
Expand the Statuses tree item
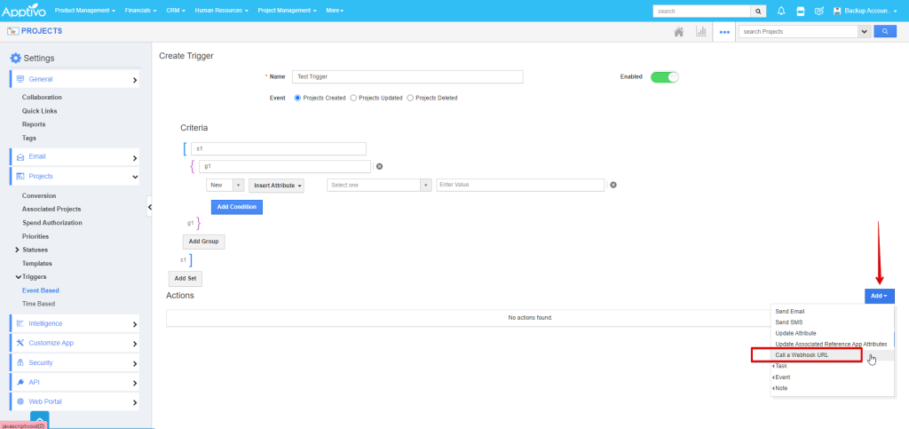tap(17, 250)
